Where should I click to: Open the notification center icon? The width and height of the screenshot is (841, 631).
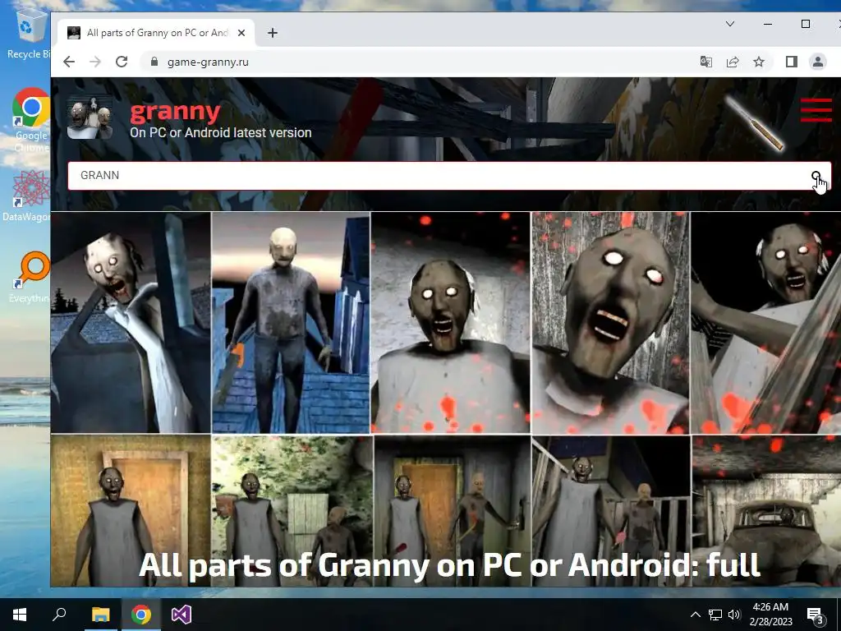816,615
